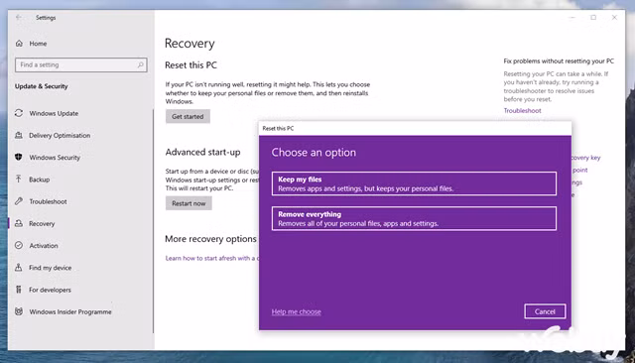Open Learn how to start afresh link
The width and height of the screenshot is (635, 363).
point(211,258)
